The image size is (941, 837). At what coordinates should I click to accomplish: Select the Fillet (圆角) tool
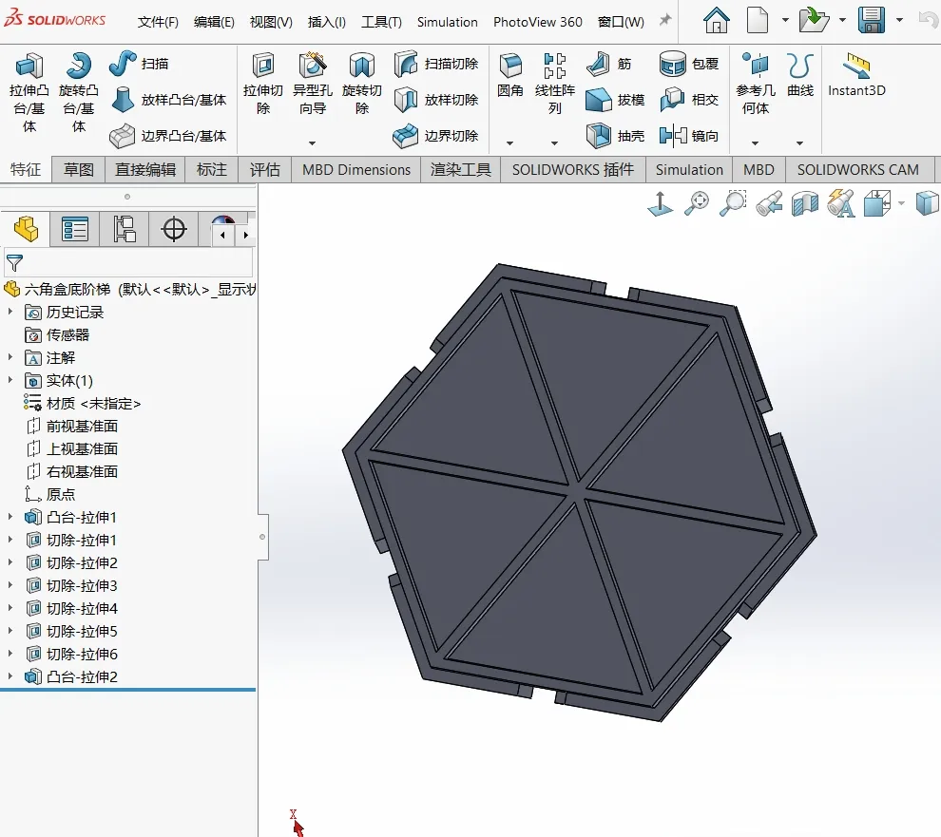pos(510,75)
